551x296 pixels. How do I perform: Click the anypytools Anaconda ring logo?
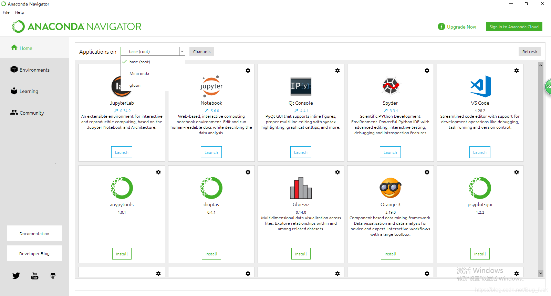pyautogui.click(x=122, y=188)
